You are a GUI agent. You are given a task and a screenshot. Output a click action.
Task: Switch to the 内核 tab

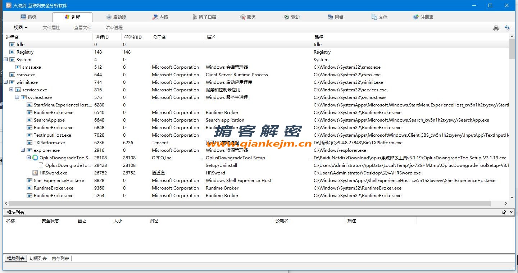pos(160,17)
